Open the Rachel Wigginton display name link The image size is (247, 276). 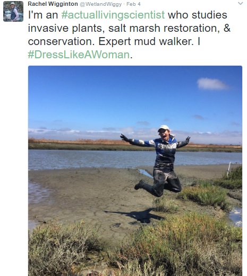pos(53,4)
